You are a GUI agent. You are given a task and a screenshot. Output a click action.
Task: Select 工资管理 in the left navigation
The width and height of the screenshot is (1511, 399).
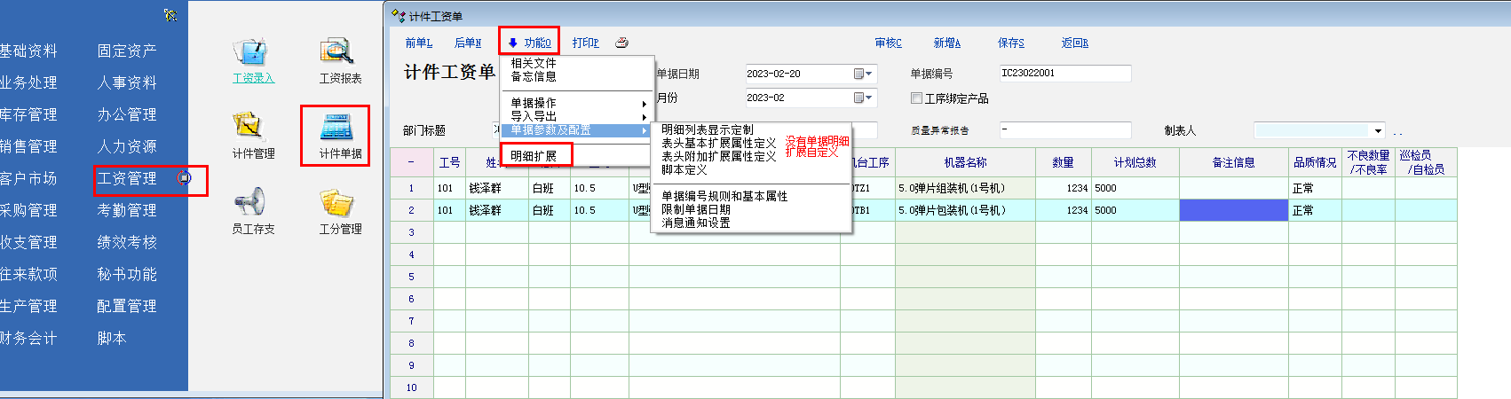127,178
